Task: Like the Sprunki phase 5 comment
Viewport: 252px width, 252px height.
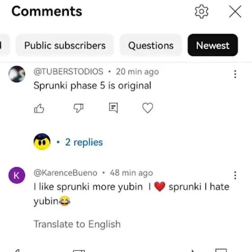Action: 39,108
